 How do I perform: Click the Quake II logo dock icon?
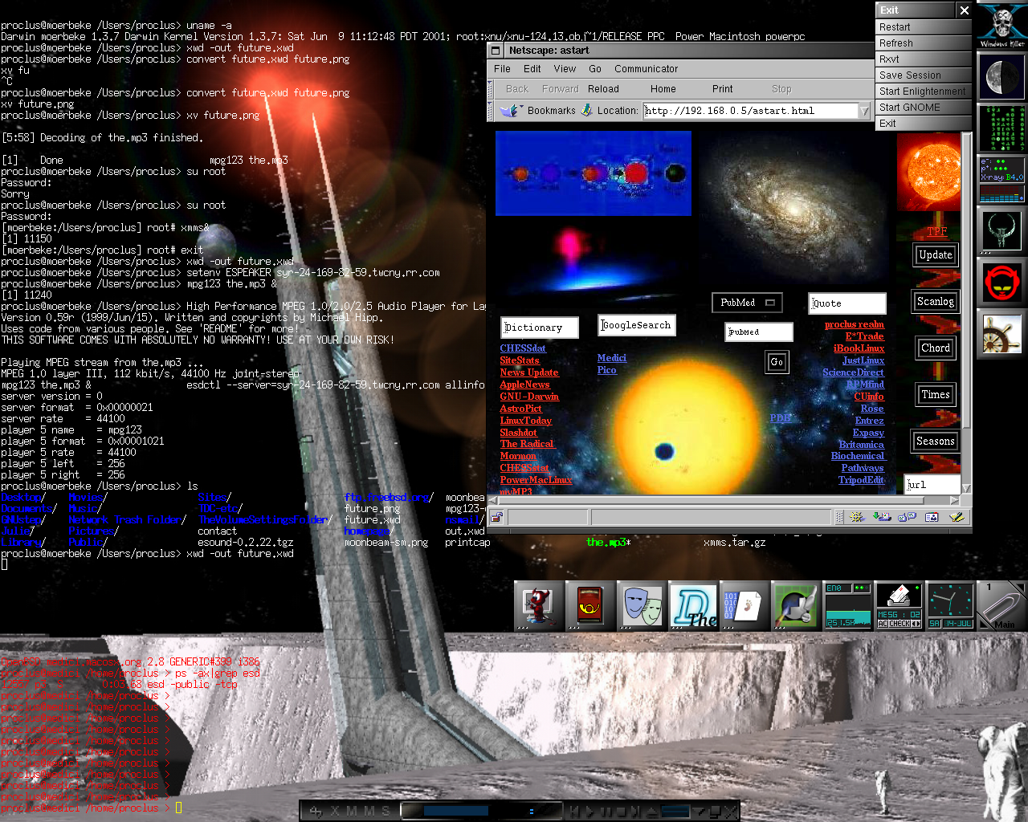click(x=1001, y=230)
